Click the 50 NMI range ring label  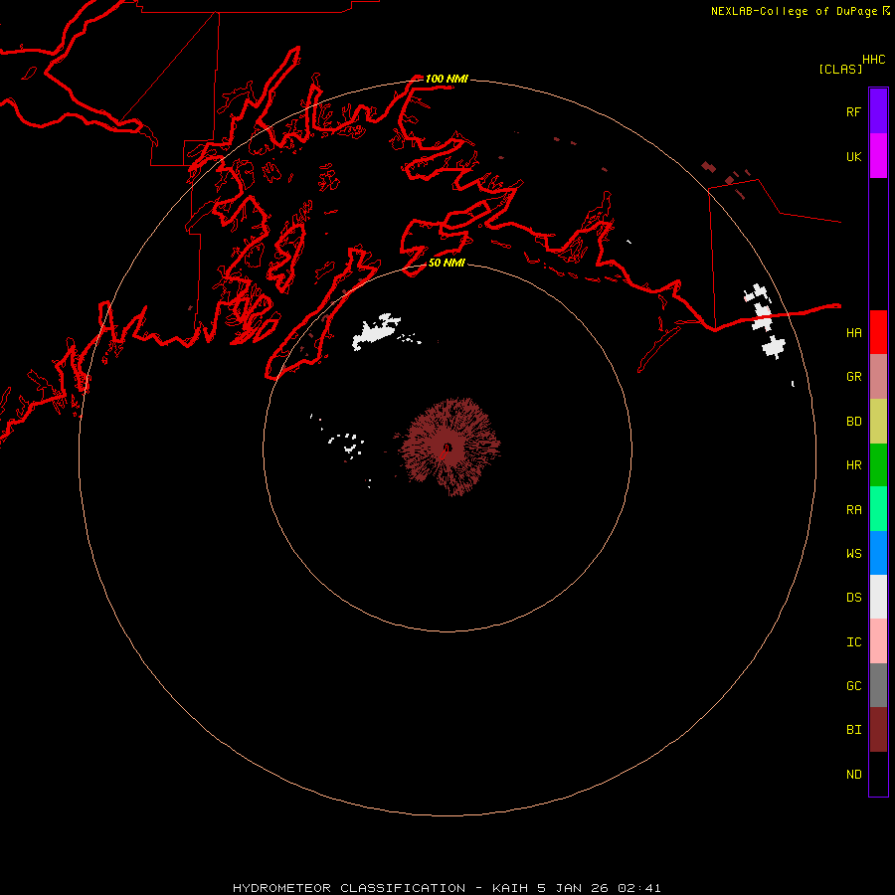pos(447,263)
